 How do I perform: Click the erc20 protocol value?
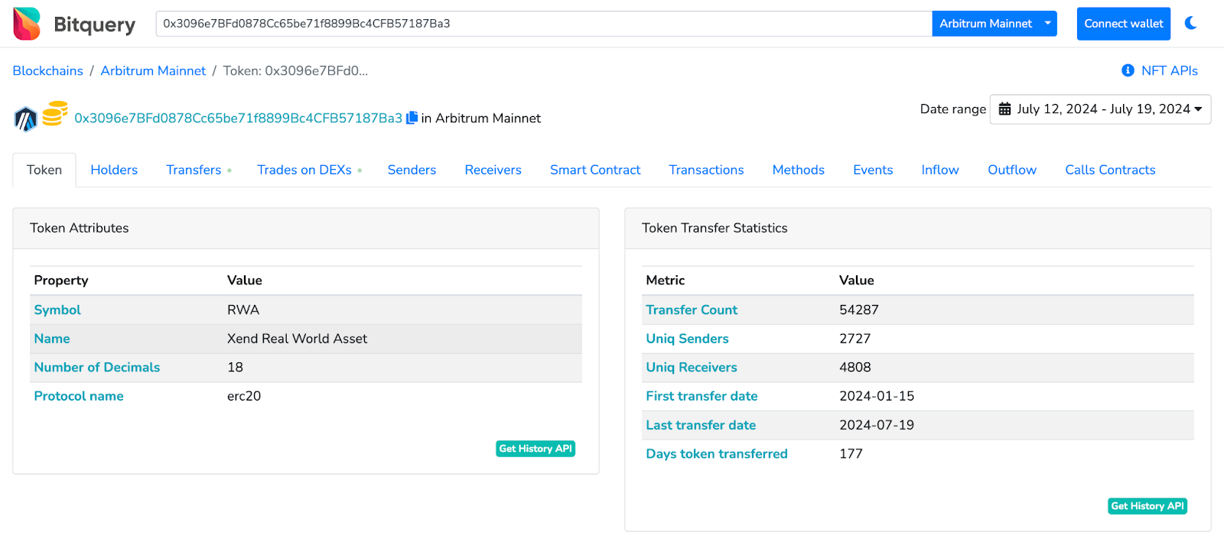pyautogui.click(x=244, y=396)
